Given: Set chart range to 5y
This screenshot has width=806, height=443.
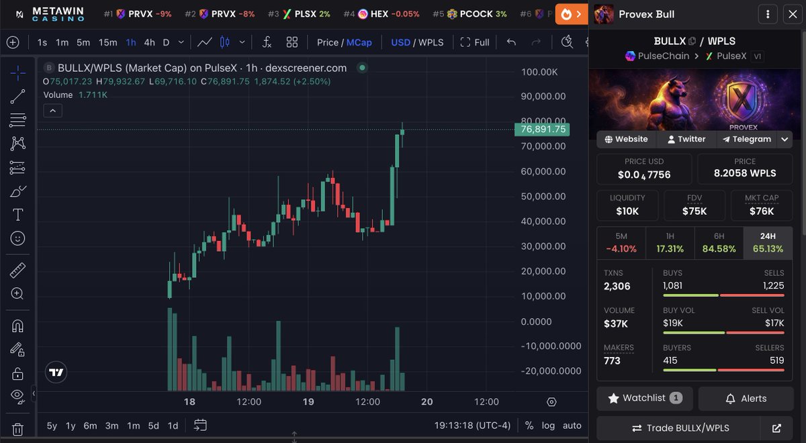Looking at the screenshot, I should click(x=52, y=426).
